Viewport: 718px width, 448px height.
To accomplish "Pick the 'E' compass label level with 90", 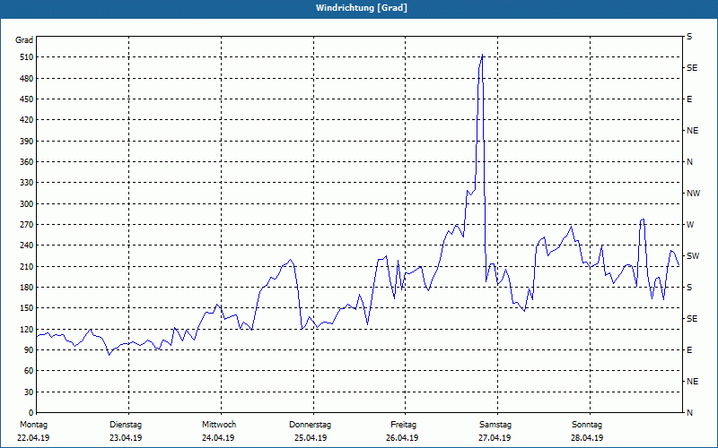I will 689,350.
